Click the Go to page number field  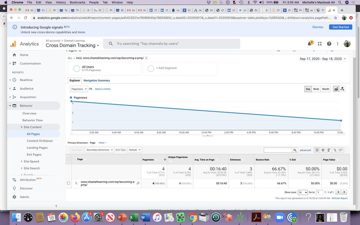coord(319,192)
